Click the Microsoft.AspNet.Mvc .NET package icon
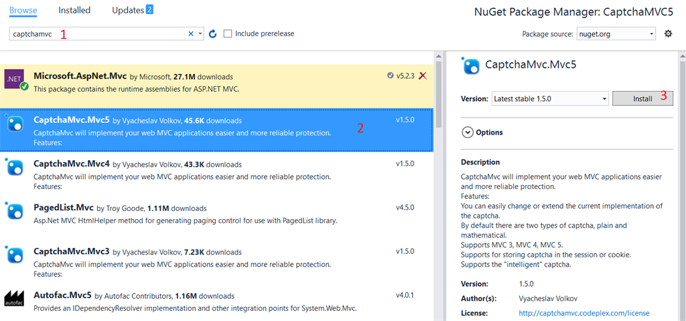This screenshot has height=321, width=686. tap(15, 79)
